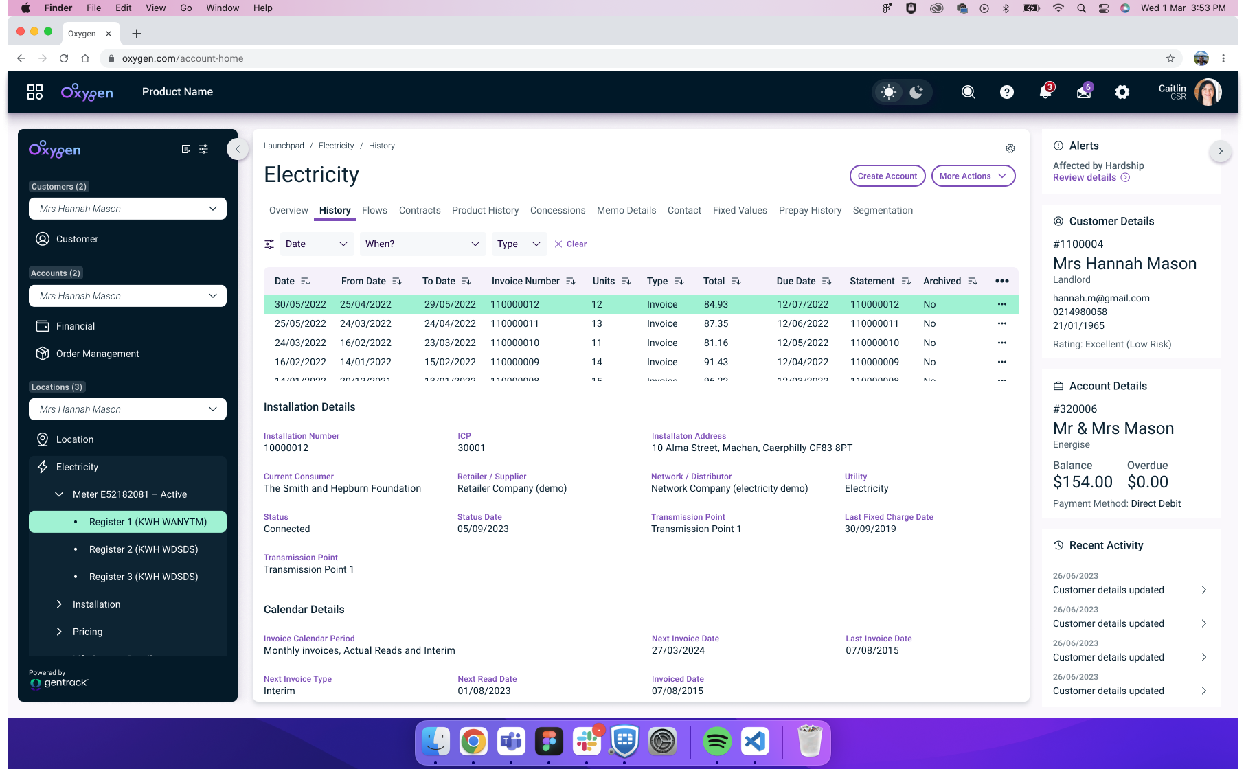Switch to dark mode moon toggle
This screenshot has width=1246, height=769.
coord(916,92)
